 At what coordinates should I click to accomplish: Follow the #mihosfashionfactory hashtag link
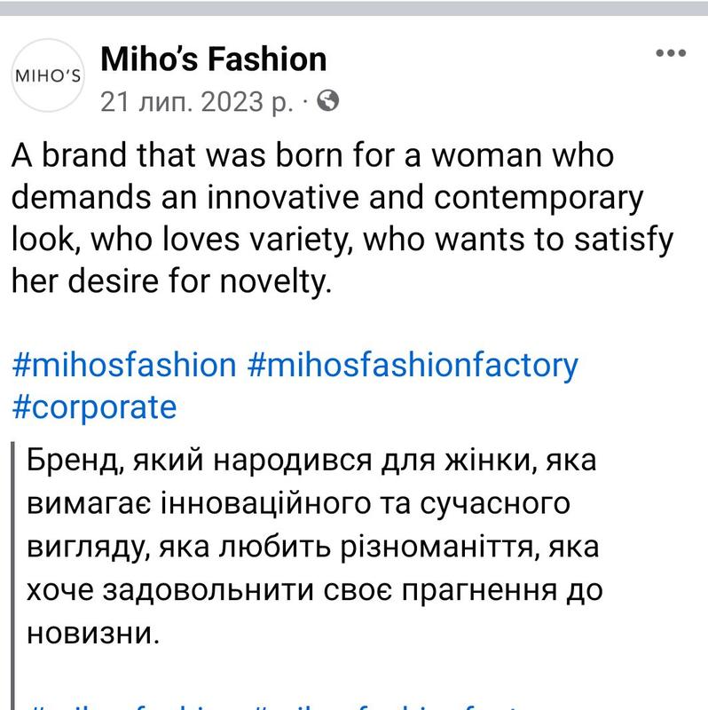click(413, 366)
